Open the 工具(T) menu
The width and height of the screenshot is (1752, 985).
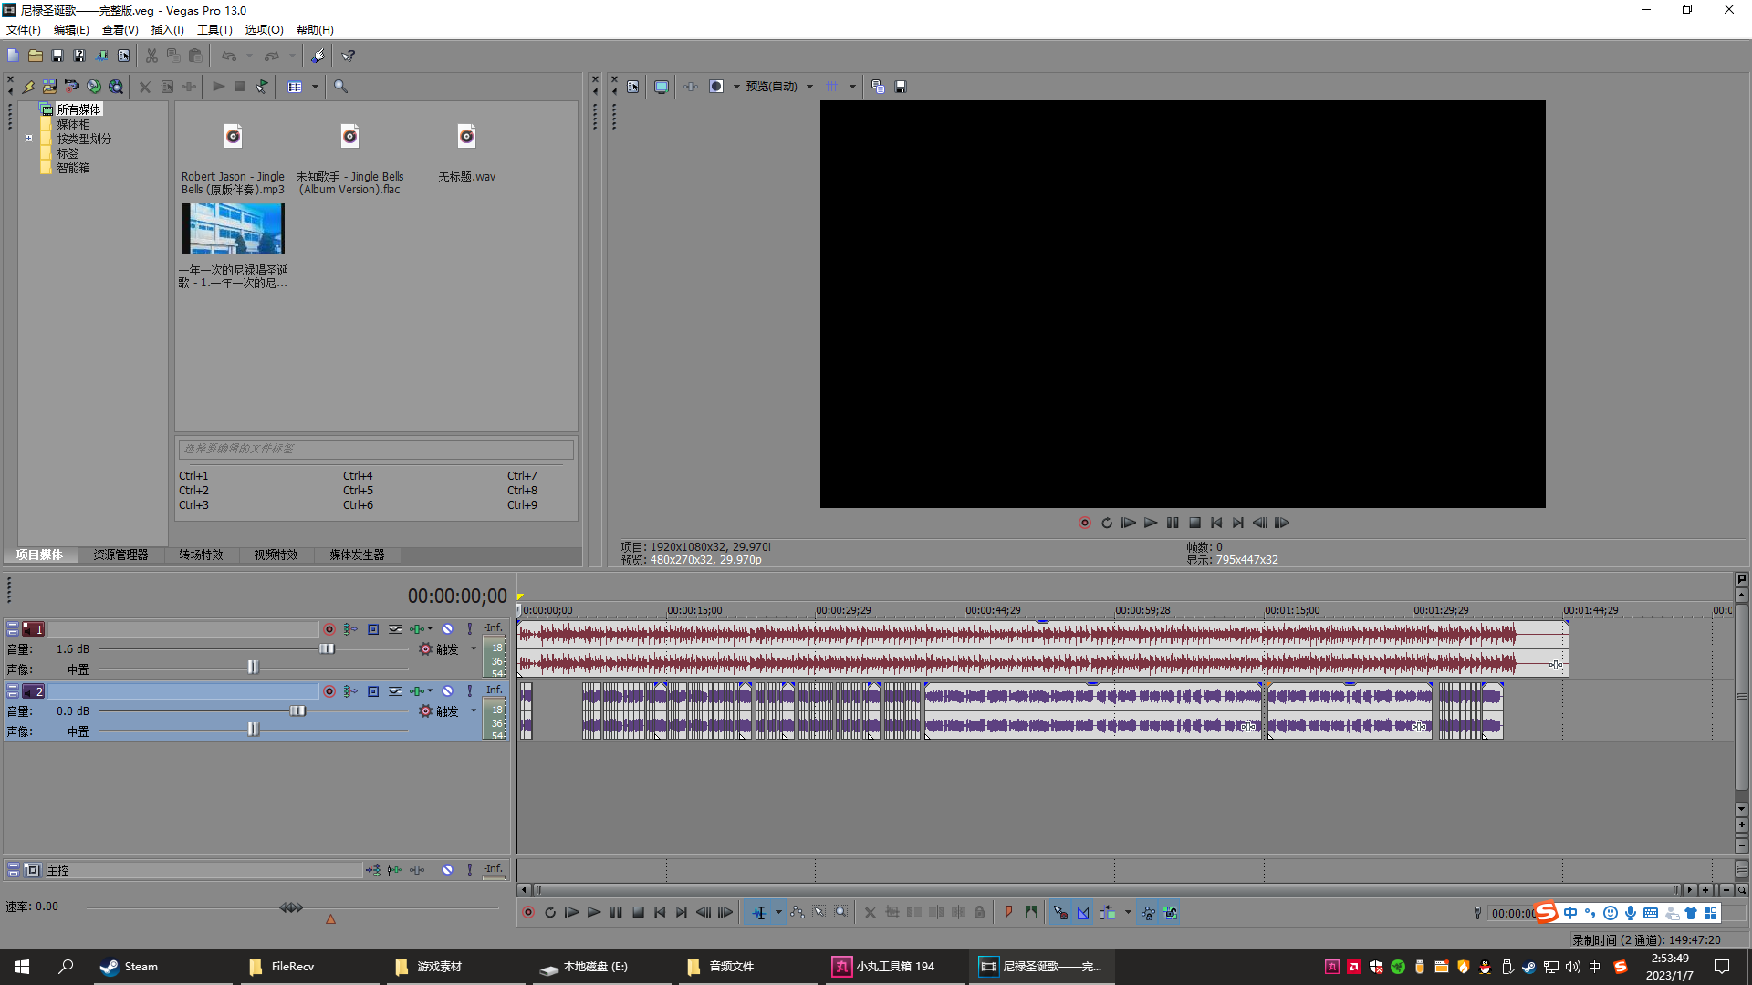click(214, 30)
